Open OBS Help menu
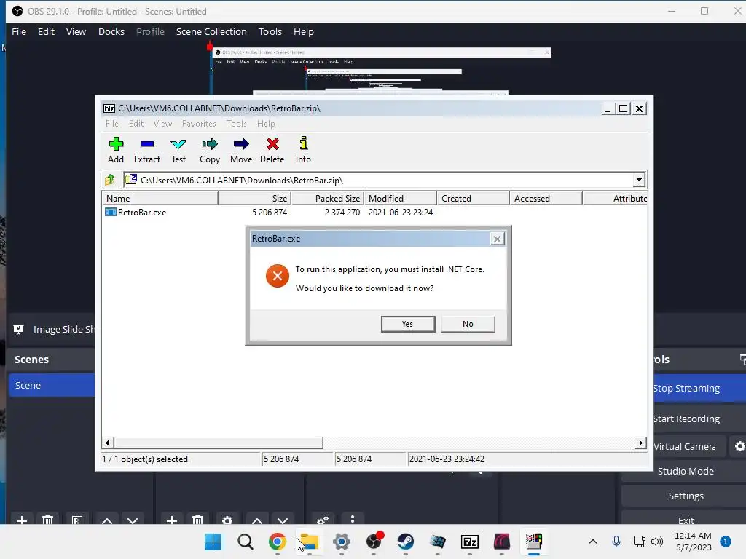Screen dimensions: 746x559 click(x=304, y=31)
